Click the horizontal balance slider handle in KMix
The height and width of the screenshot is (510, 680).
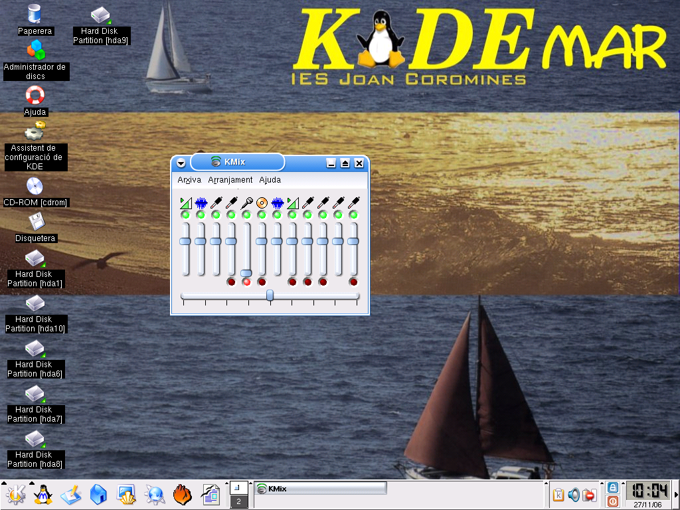[x=270, y=296]
